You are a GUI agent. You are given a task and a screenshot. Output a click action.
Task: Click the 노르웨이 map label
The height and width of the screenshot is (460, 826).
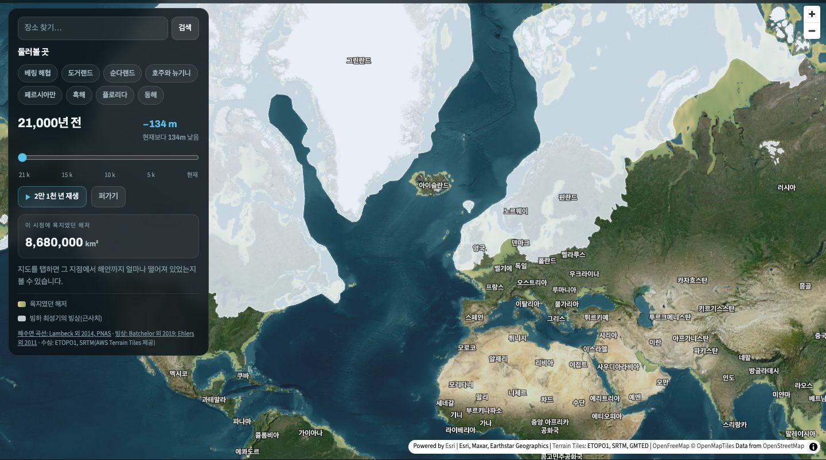point(516,211)
